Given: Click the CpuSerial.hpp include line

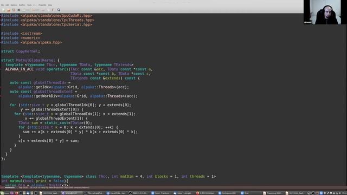Looking at the screenshot, I should [47, 24].
